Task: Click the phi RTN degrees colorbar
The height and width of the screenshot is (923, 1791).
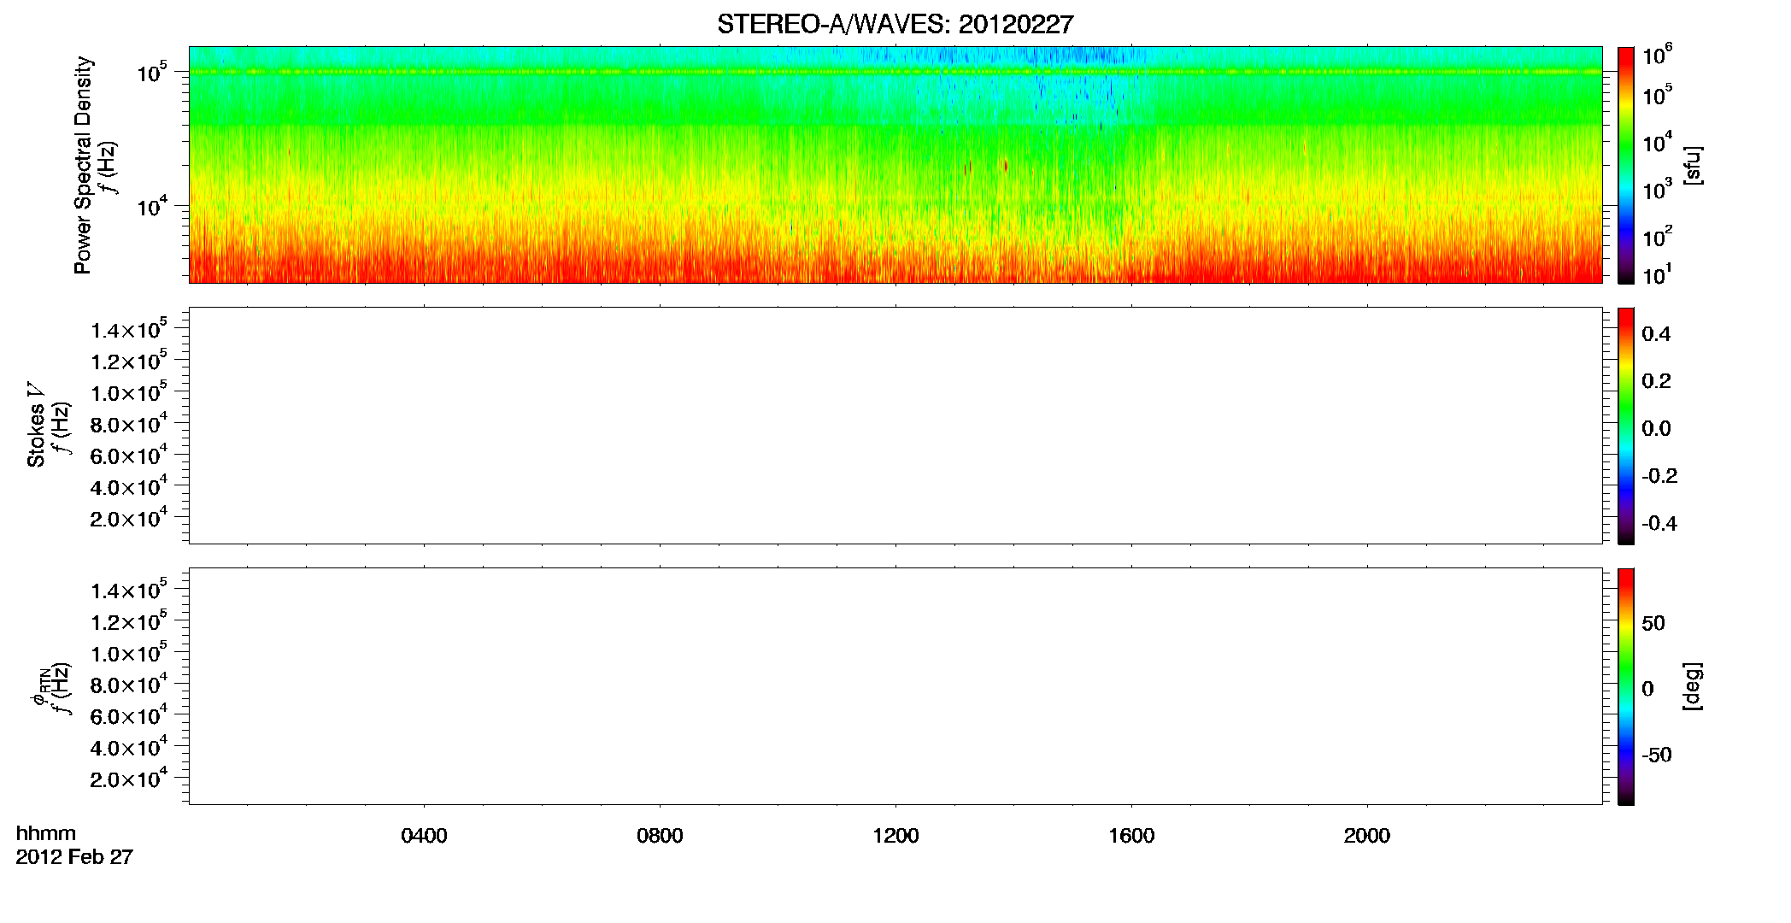Action: click(1626, 686)
